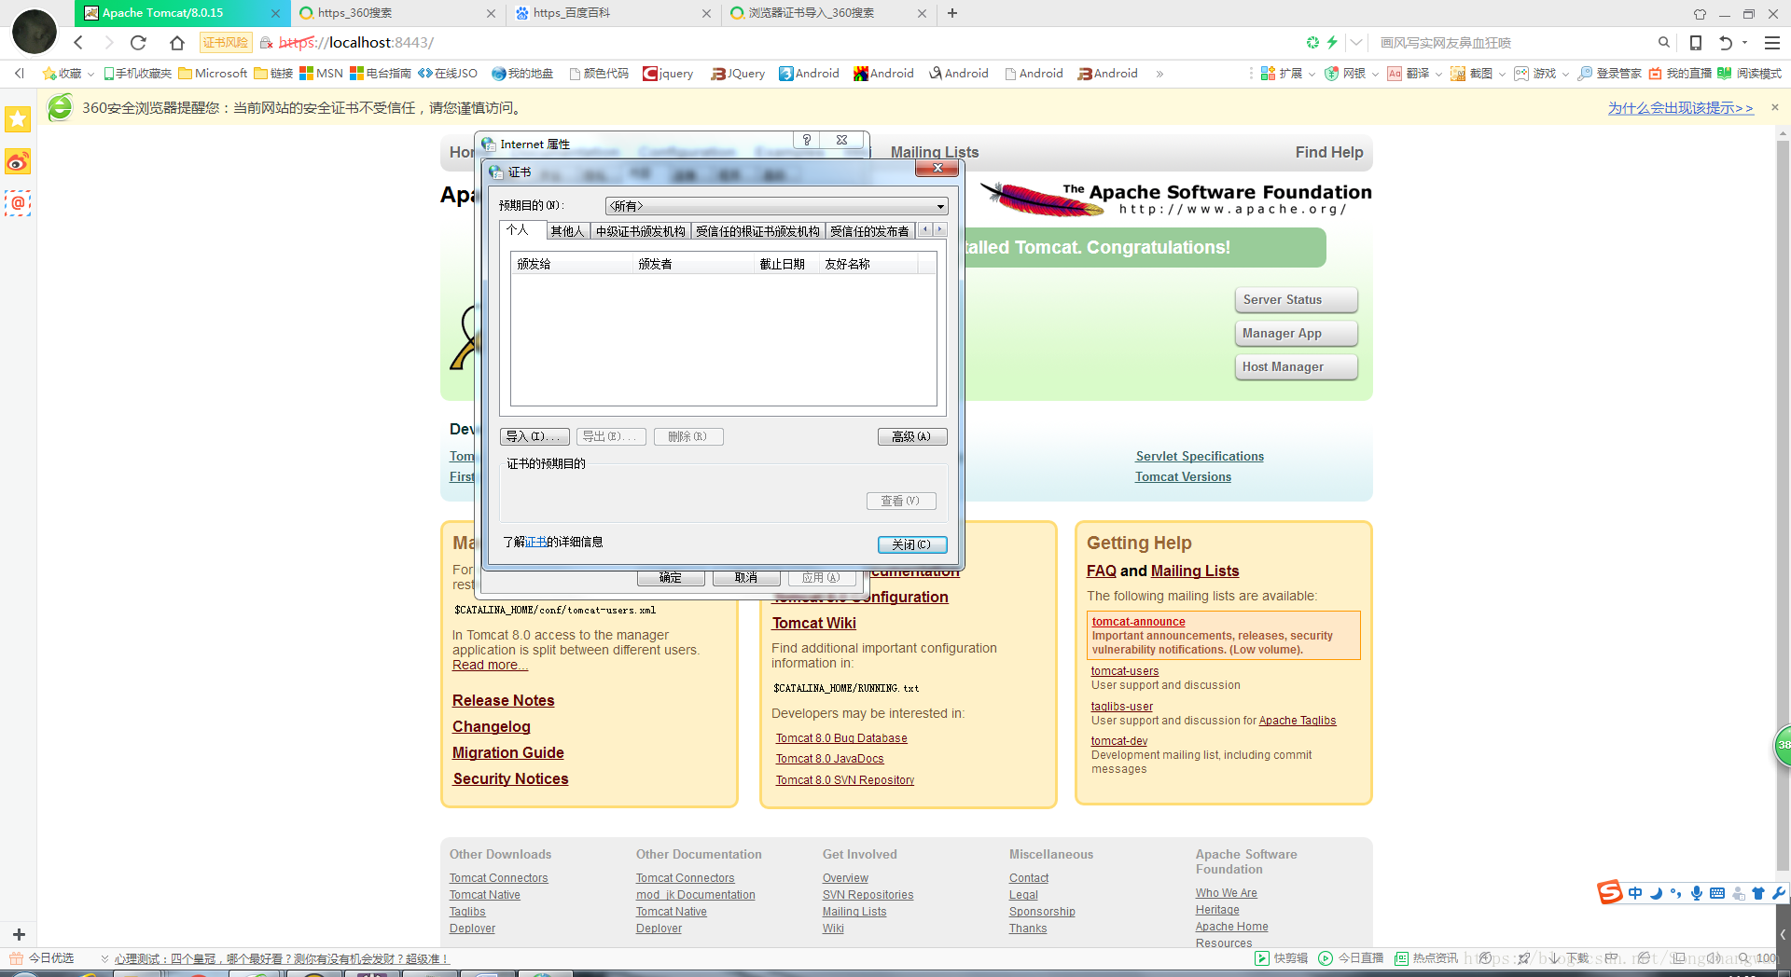Screen dimensions: 1791x977
Task: Switch to the https_百度百科 browser tab
Action: pyautogui.click(x=614, y=13)
